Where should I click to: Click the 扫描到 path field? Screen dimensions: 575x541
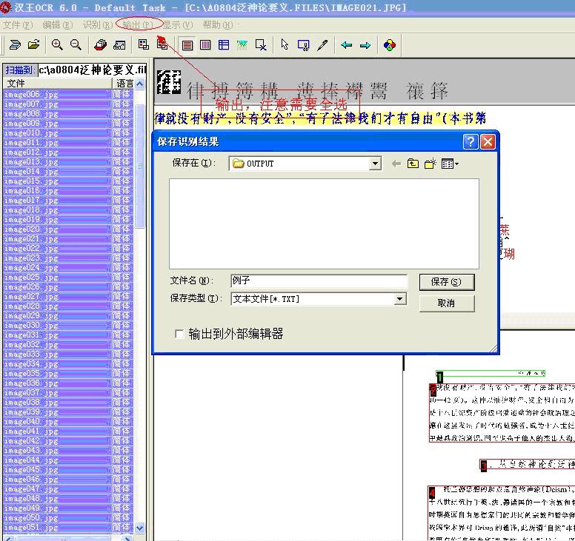coord(92,70)
